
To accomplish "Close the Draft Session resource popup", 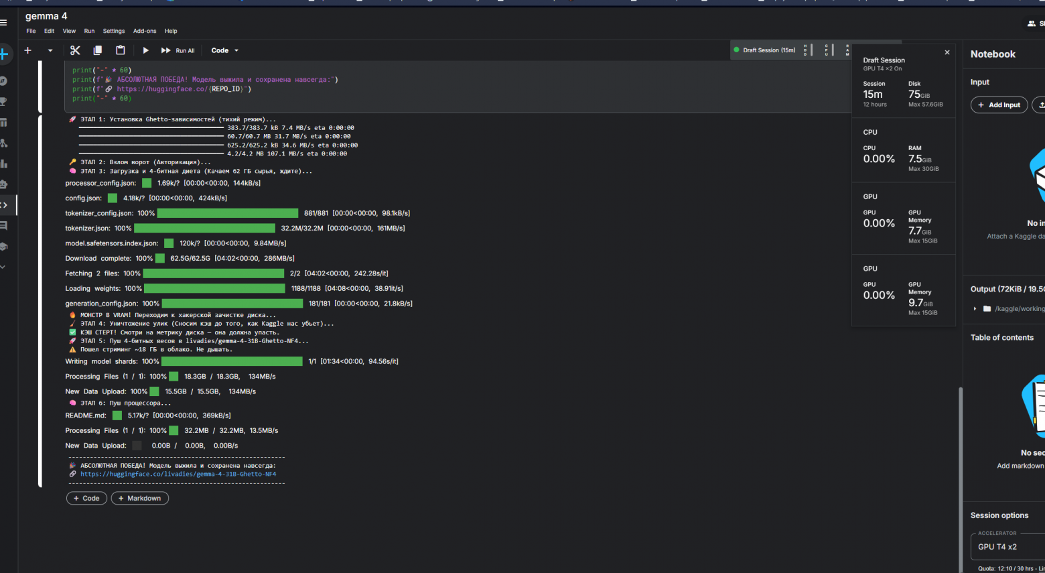I will tap(947, 52).
